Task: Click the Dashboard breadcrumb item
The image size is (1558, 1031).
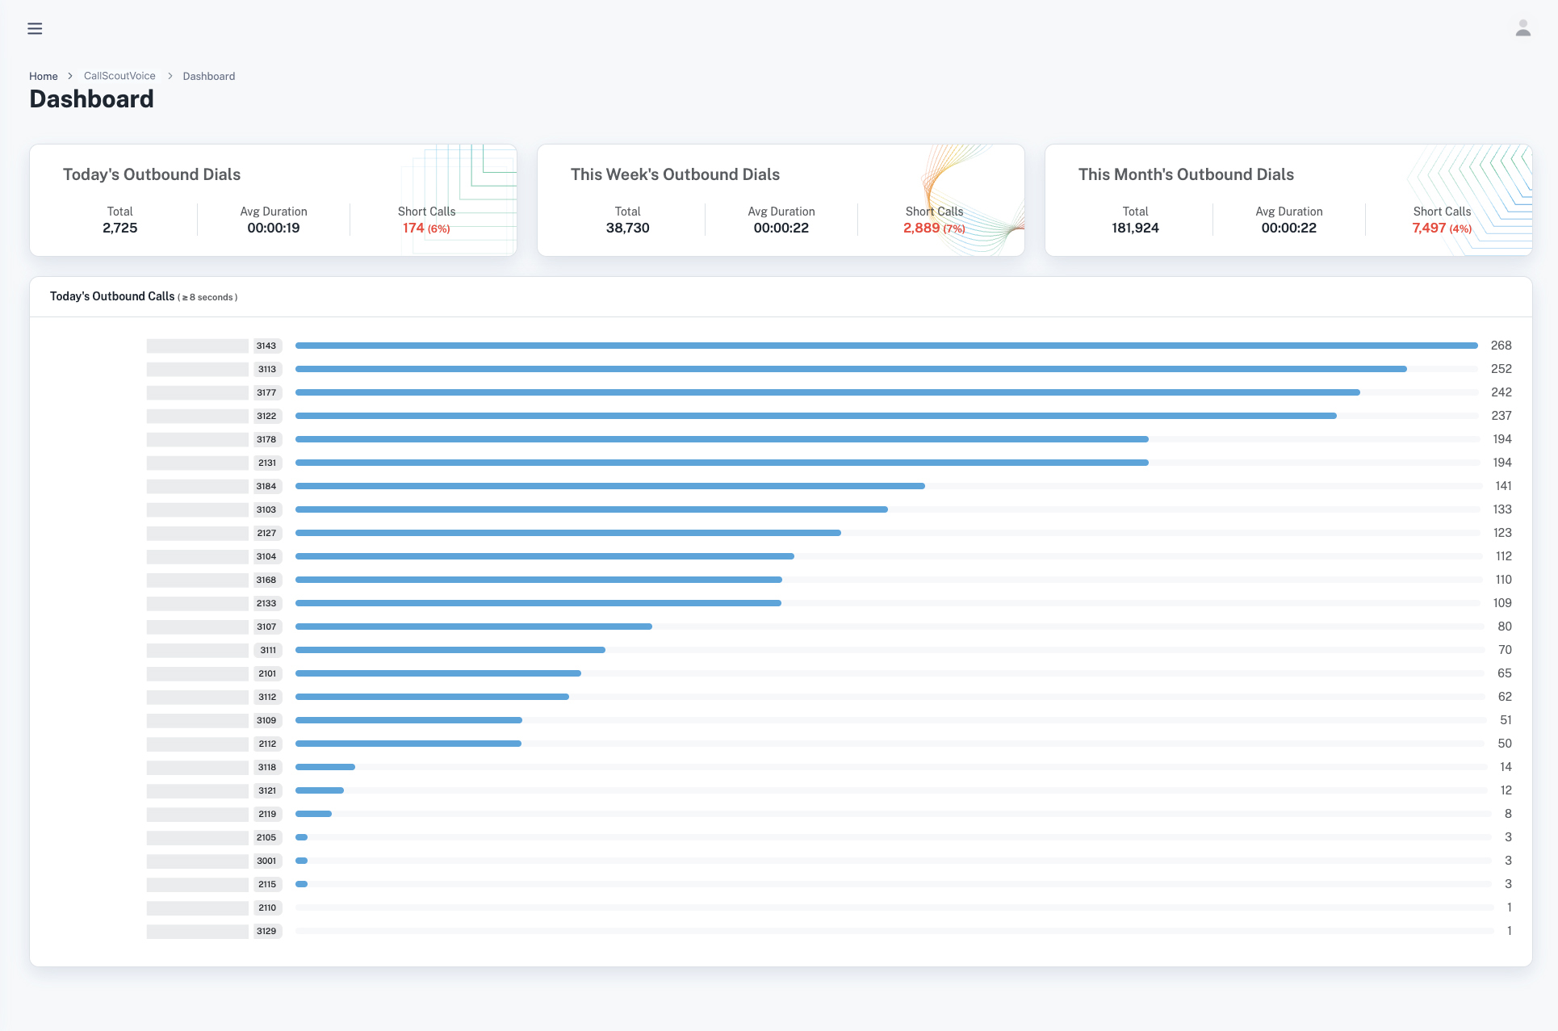Action: click(208, 76)
